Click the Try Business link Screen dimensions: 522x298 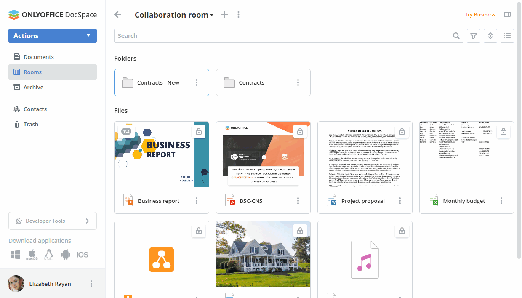coord(480,15)
